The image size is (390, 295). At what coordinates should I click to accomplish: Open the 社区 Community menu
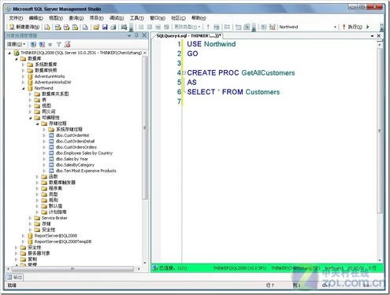(178, 18)
